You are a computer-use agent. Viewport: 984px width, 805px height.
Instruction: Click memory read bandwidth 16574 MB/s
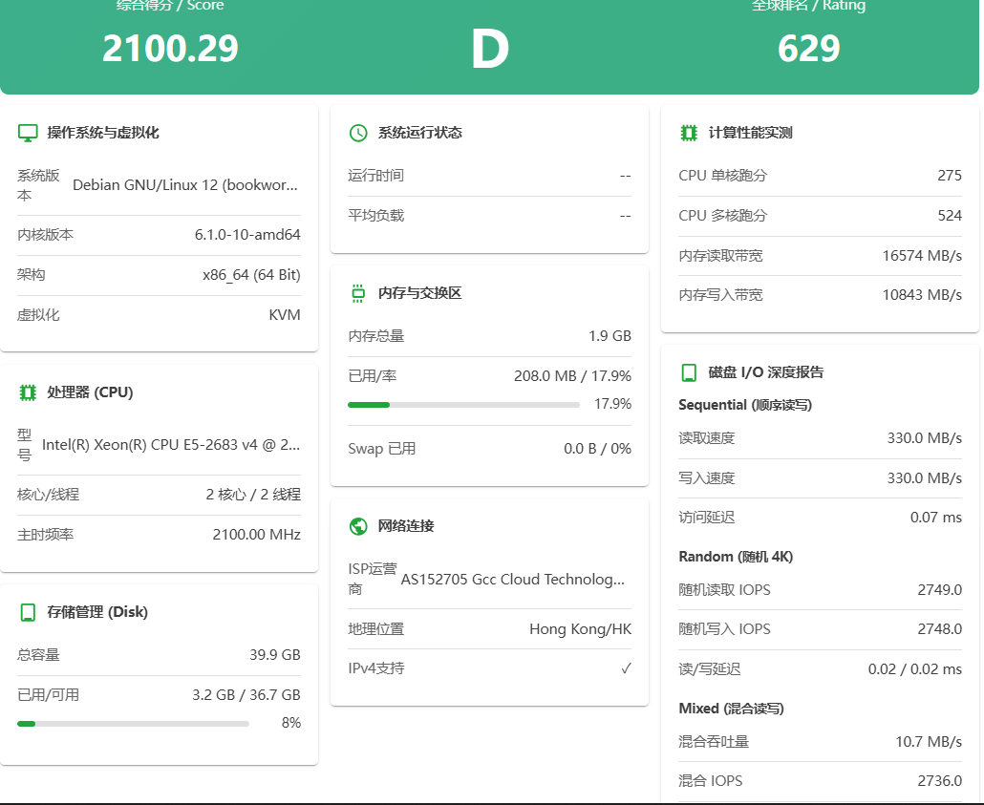[x=922, y=256]
